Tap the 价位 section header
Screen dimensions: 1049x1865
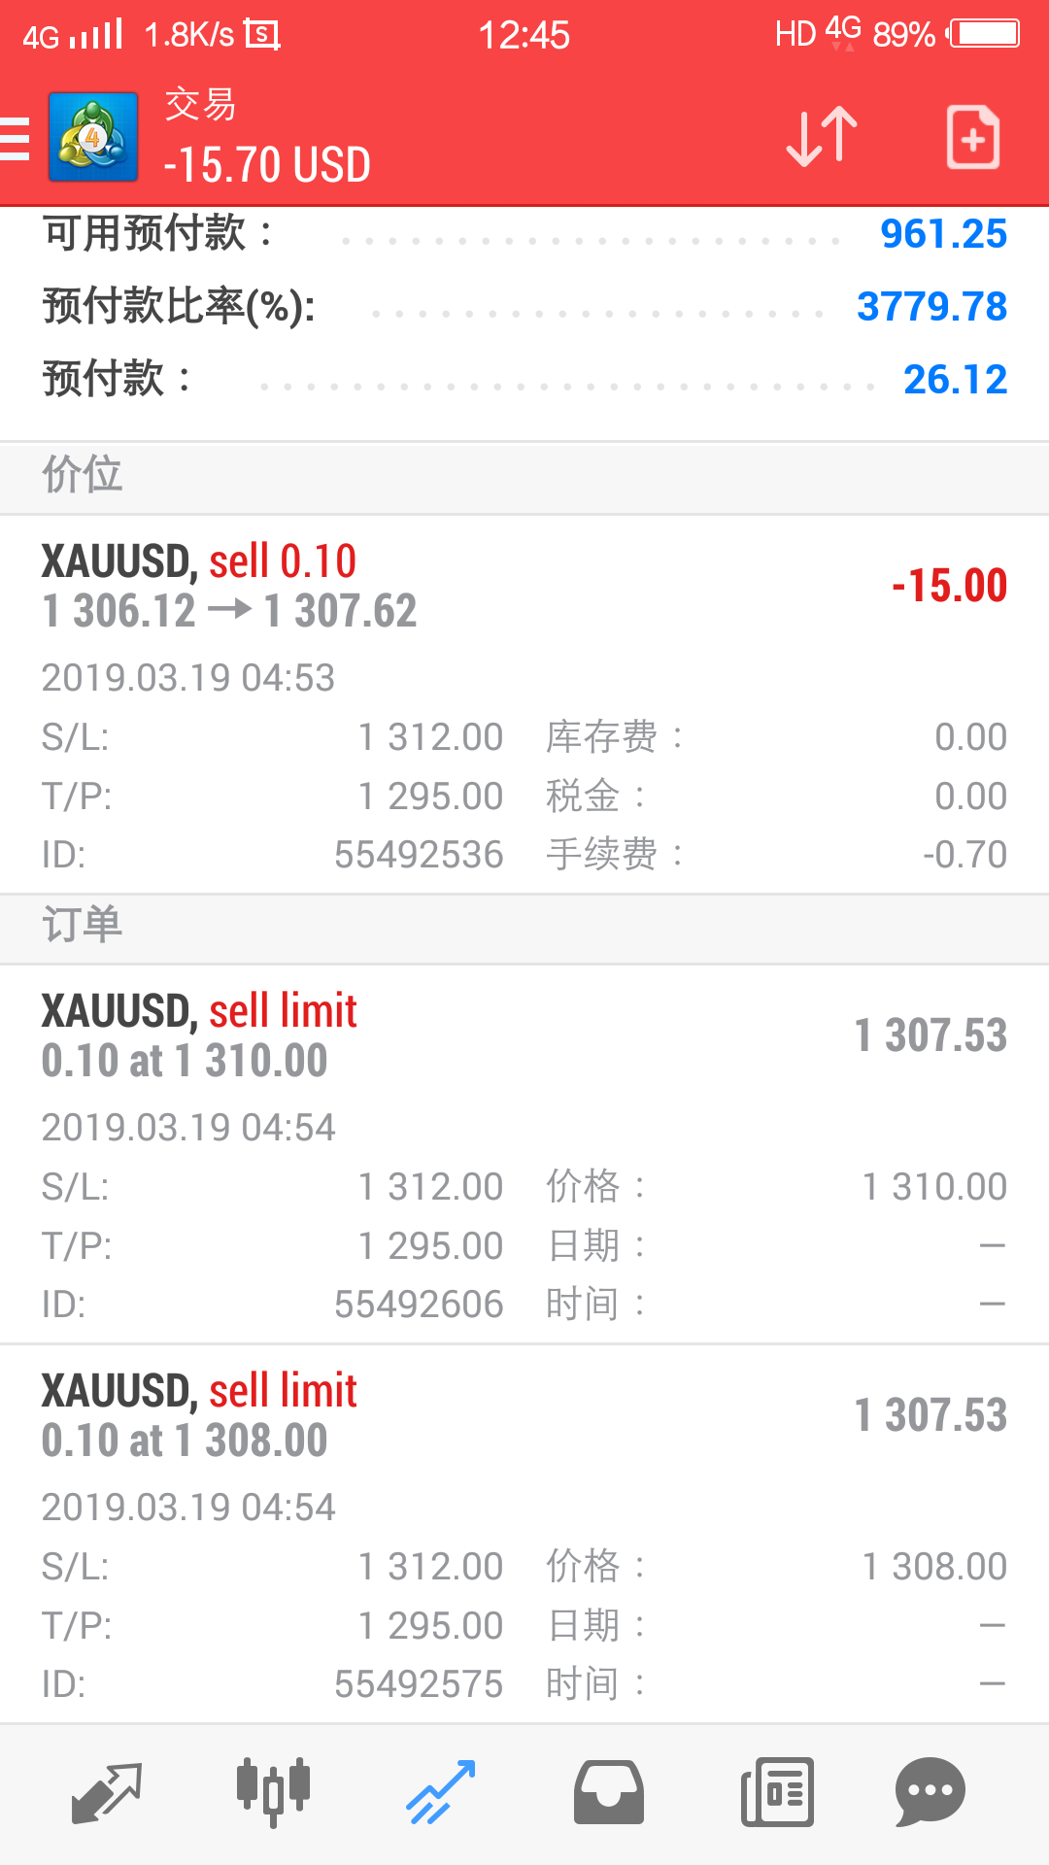coord(524,475)
